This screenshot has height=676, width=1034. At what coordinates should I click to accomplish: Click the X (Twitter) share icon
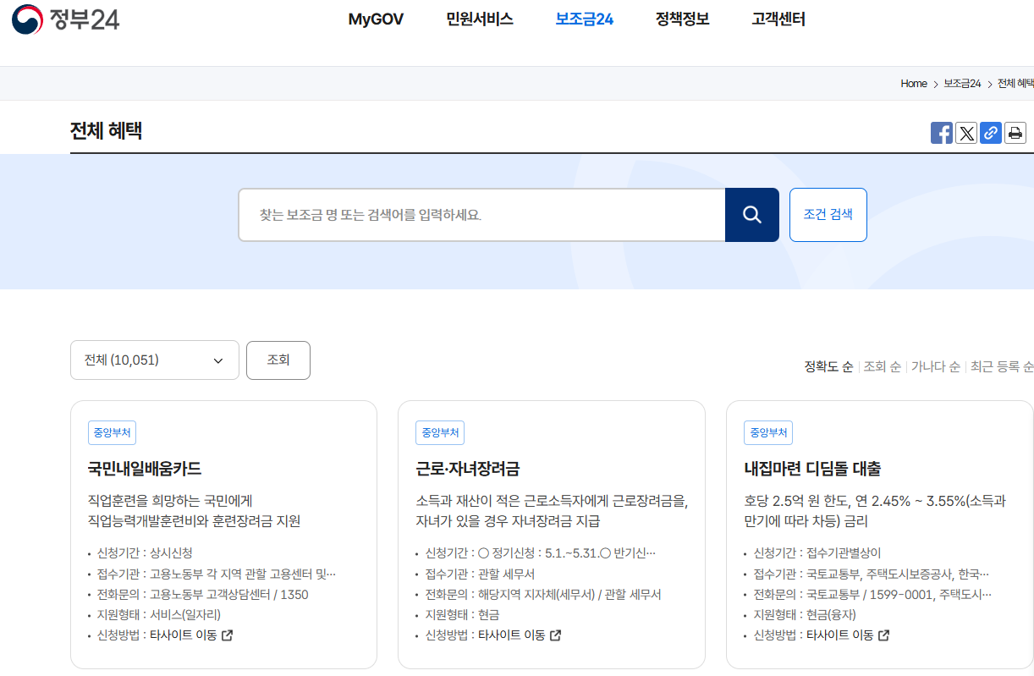[x=965, y=132]
